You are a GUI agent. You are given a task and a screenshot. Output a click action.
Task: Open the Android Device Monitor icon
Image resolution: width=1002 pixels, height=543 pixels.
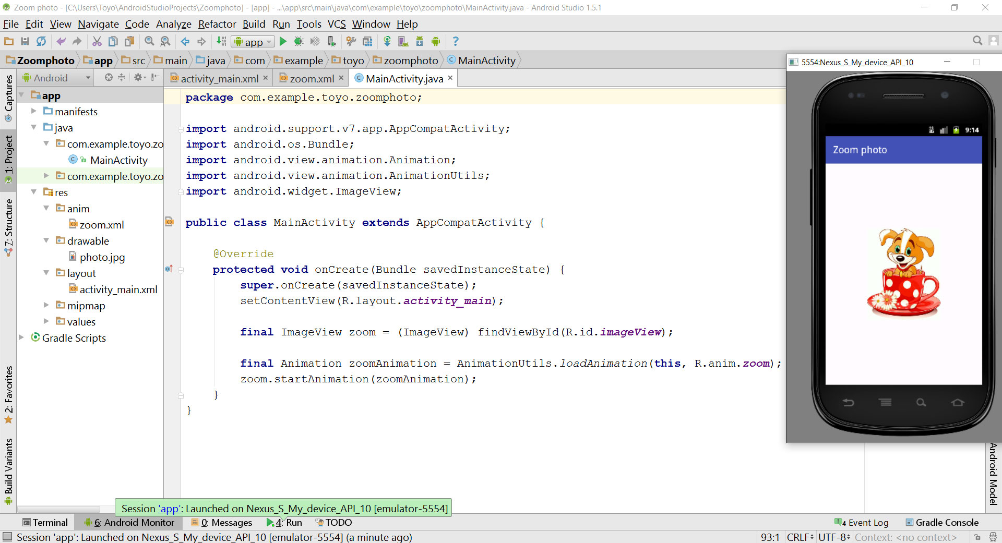(436, 41)
